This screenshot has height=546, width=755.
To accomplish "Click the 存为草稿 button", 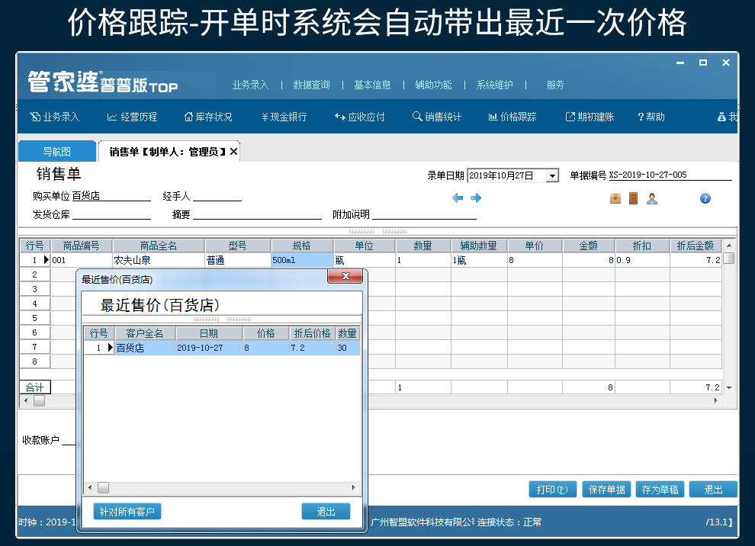I will (x=660, y=489).
